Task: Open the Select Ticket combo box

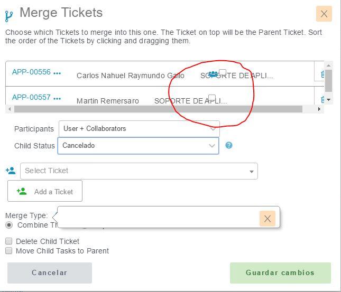Action: (139, 171)
